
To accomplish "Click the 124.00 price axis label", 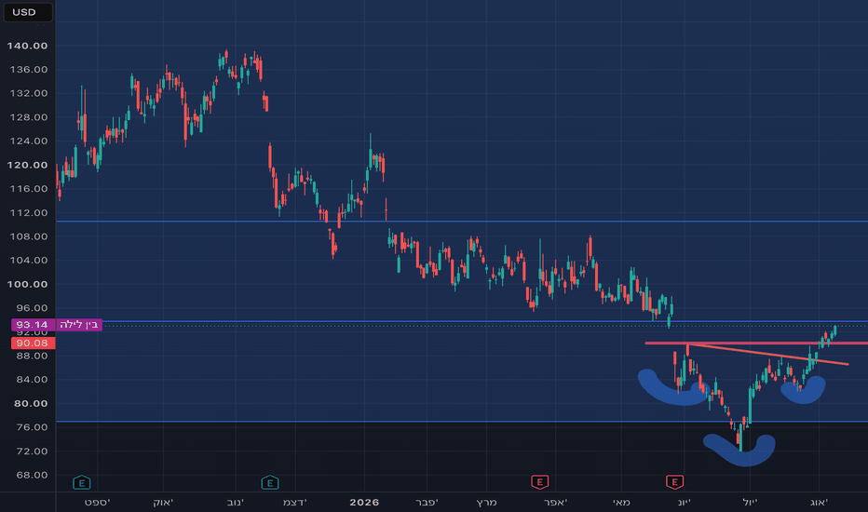I will [x=29, y=141].
